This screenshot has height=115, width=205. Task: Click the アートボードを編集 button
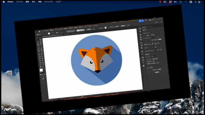tap(157, 40)
